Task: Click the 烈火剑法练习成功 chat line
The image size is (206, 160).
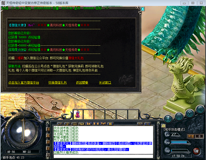Action: click(x=66, y=140)
